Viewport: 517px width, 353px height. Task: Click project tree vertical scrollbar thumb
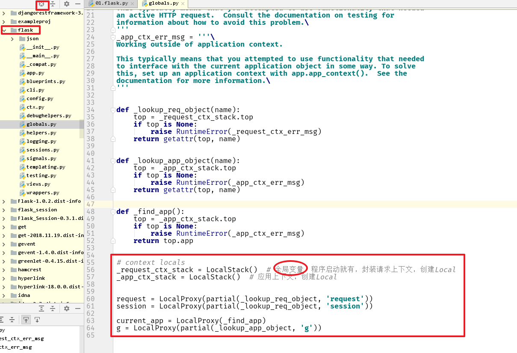pos(82,129)
